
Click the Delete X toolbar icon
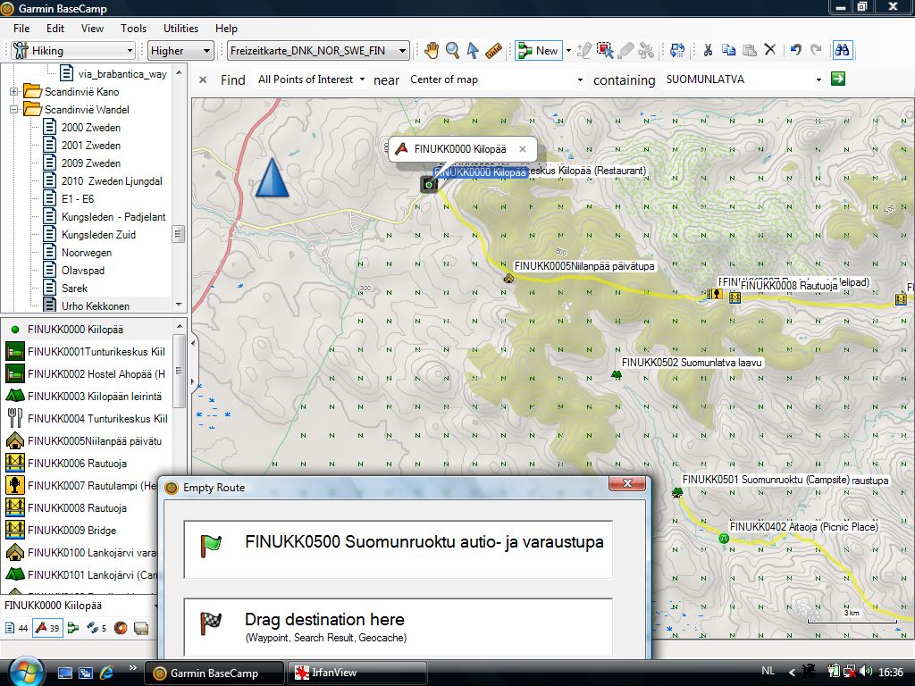coord(770,51)
